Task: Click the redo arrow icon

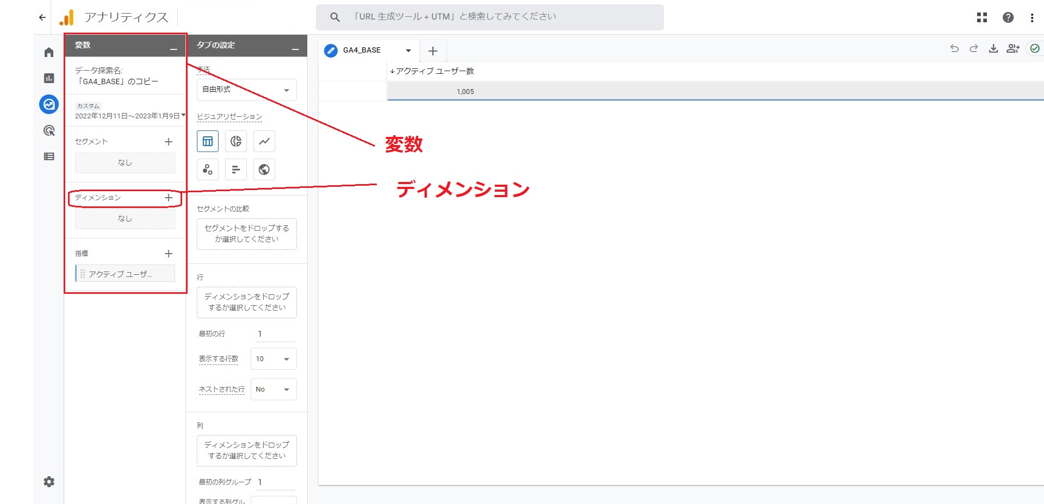Action: tap(974, 48)
